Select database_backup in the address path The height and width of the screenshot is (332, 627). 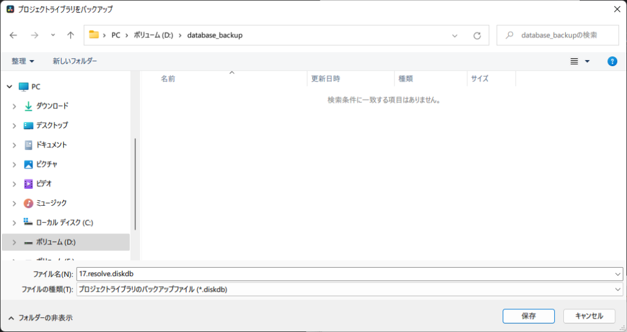pos(215,35)
